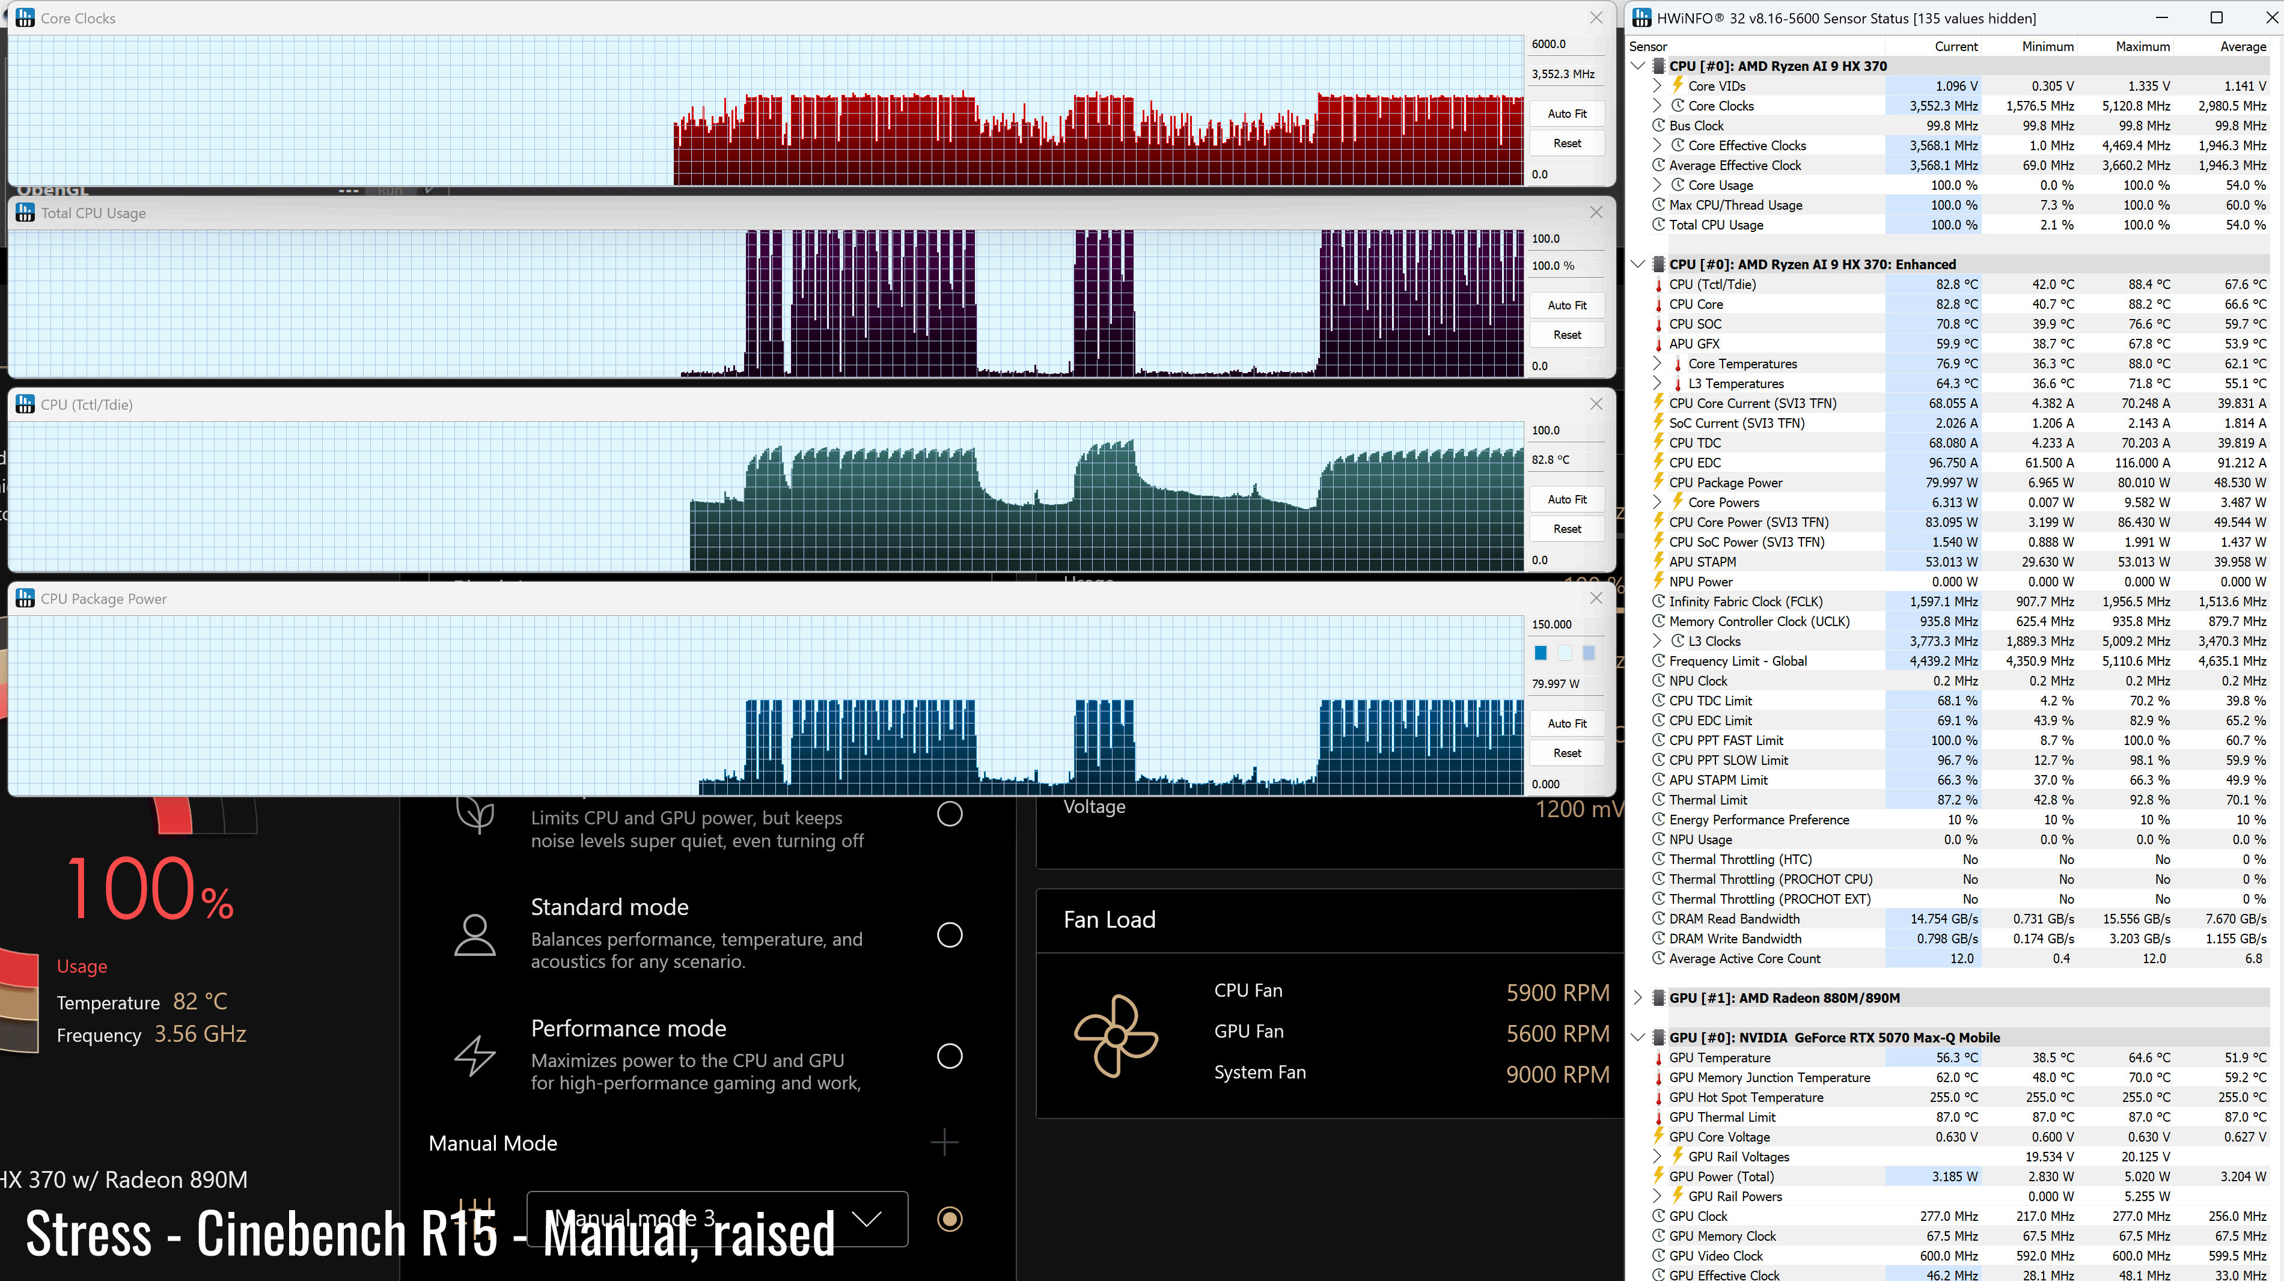Click Reset in CPU Package Power graph

(x=1567, y=753)
